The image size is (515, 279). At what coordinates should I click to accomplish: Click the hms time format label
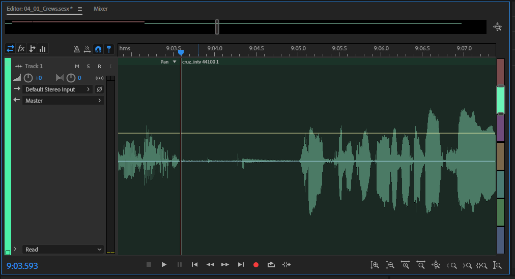point(125,48)
